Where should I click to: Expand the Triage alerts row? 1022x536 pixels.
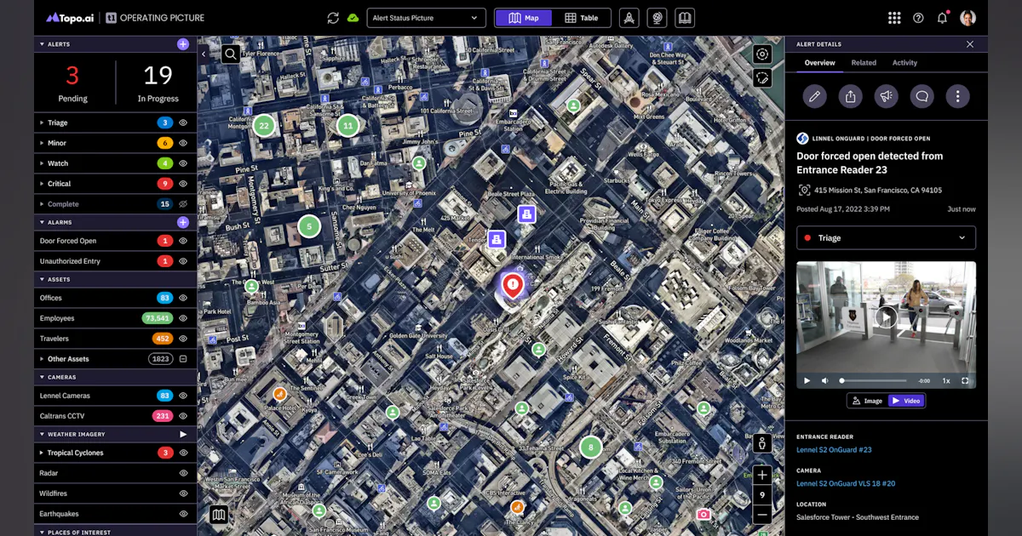(42, 123)
